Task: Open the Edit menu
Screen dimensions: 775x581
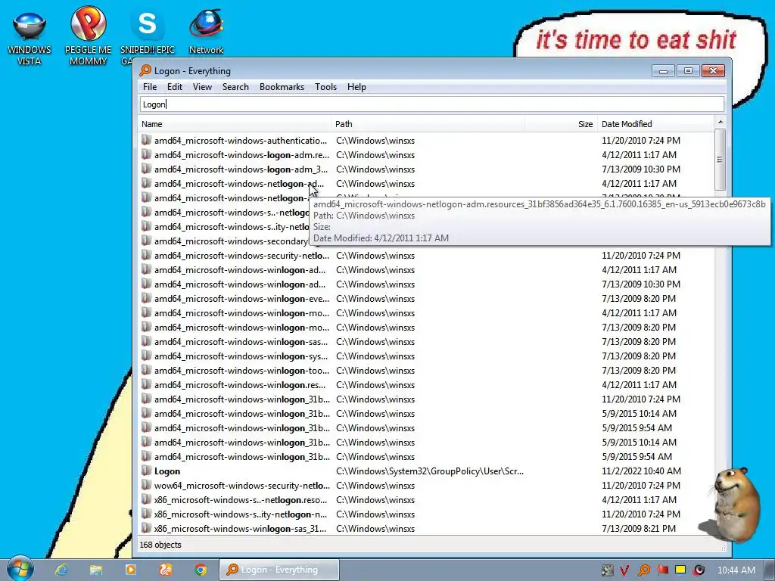Action: pyautogui.click(x=175, y=87)
